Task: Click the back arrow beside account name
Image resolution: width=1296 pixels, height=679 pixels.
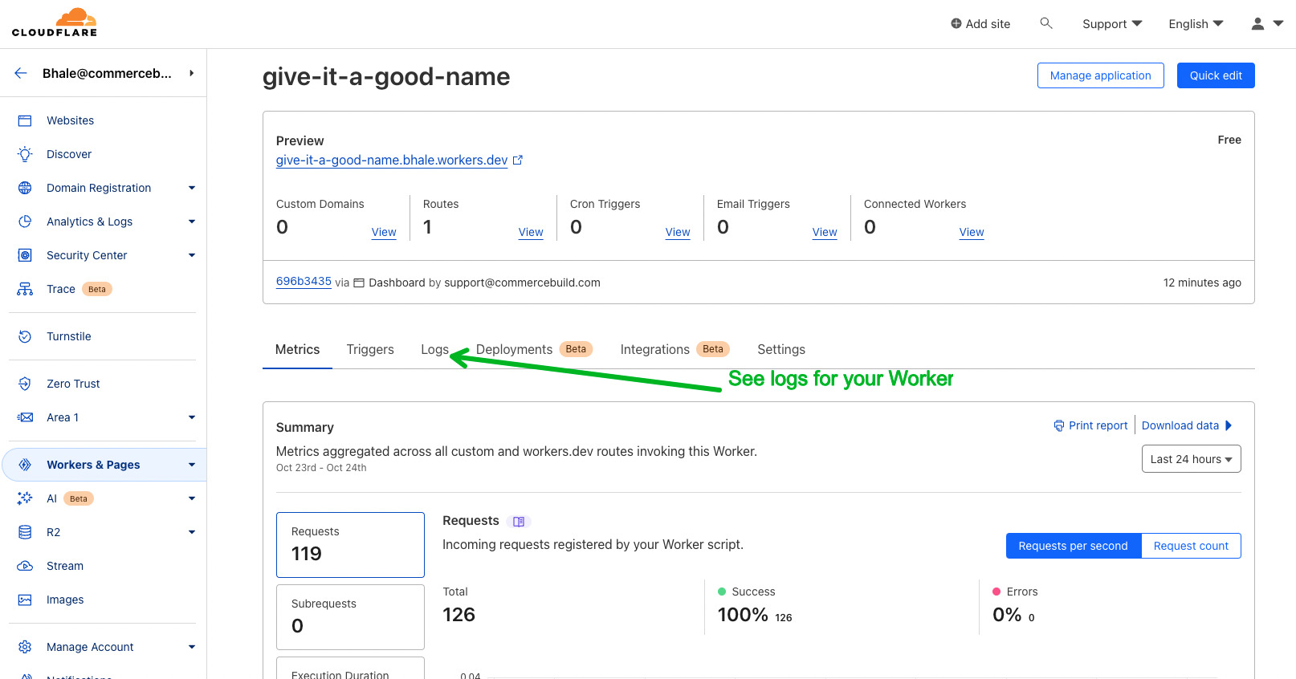Action: coord(21,73)
